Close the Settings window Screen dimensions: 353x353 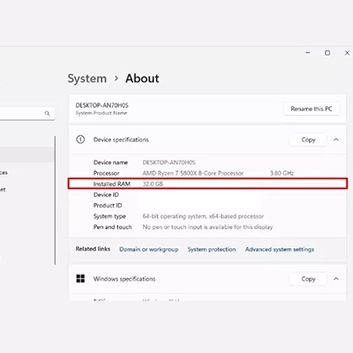pos(347,53)
